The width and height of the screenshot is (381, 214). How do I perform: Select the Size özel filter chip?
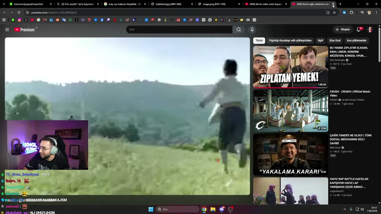(335, 40)
